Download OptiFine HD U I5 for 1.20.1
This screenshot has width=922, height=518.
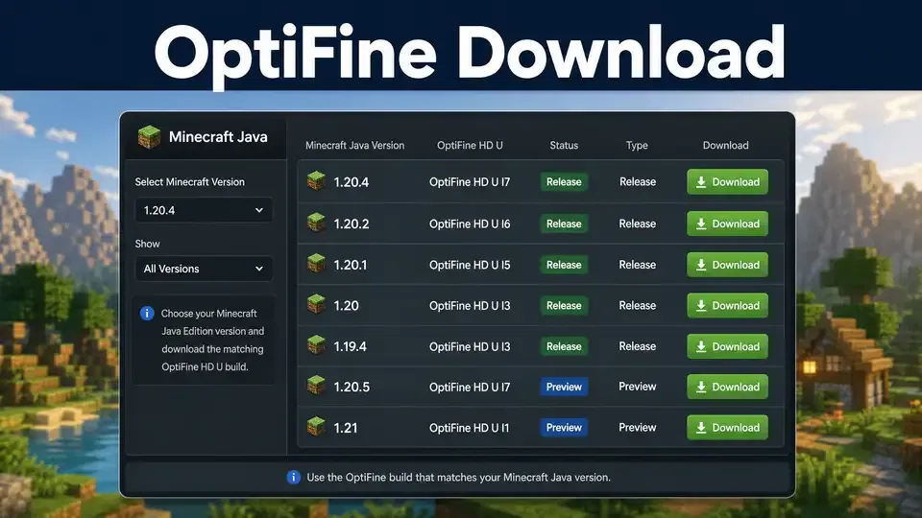pyautogui.click(x=727, y=265)
